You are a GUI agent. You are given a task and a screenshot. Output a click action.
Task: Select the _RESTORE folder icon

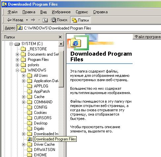click(23, 49)
